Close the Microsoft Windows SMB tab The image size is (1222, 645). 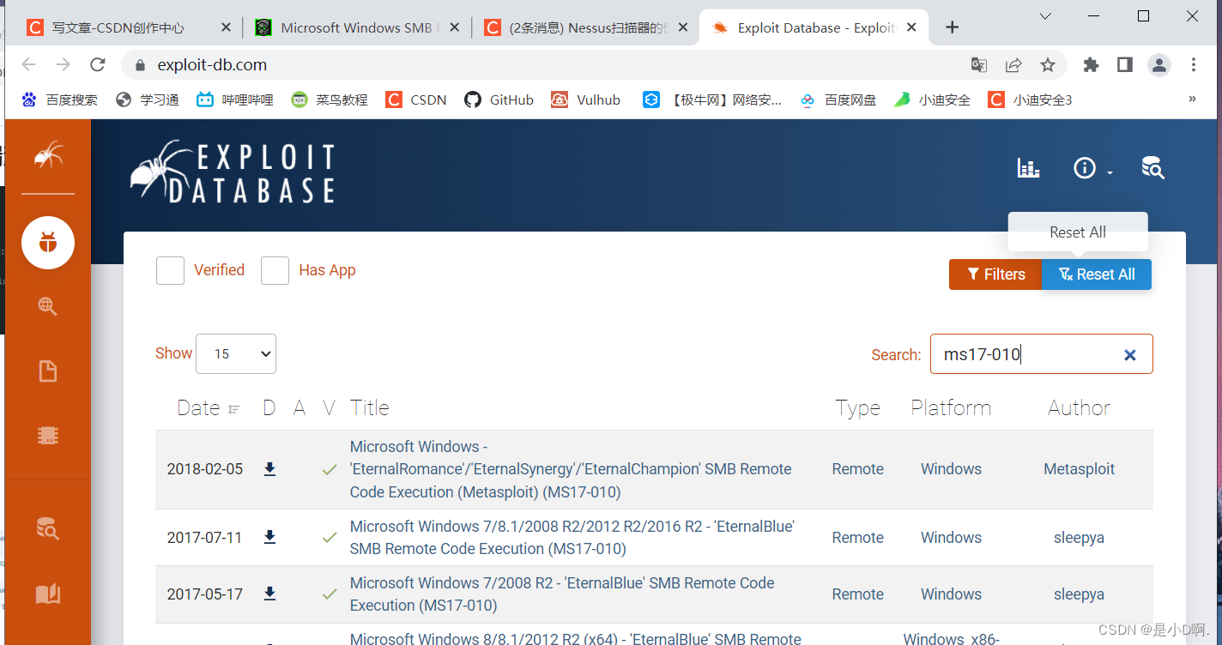(x=455, y=27)
